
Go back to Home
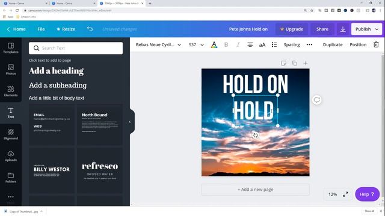click(x=16, y=29)
